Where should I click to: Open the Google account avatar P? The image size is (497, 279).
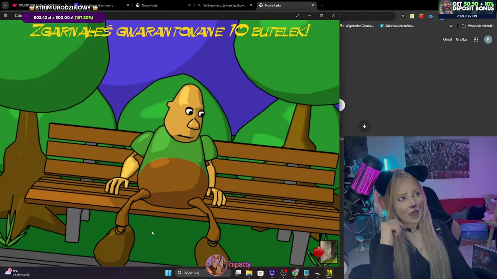[488, 40]
